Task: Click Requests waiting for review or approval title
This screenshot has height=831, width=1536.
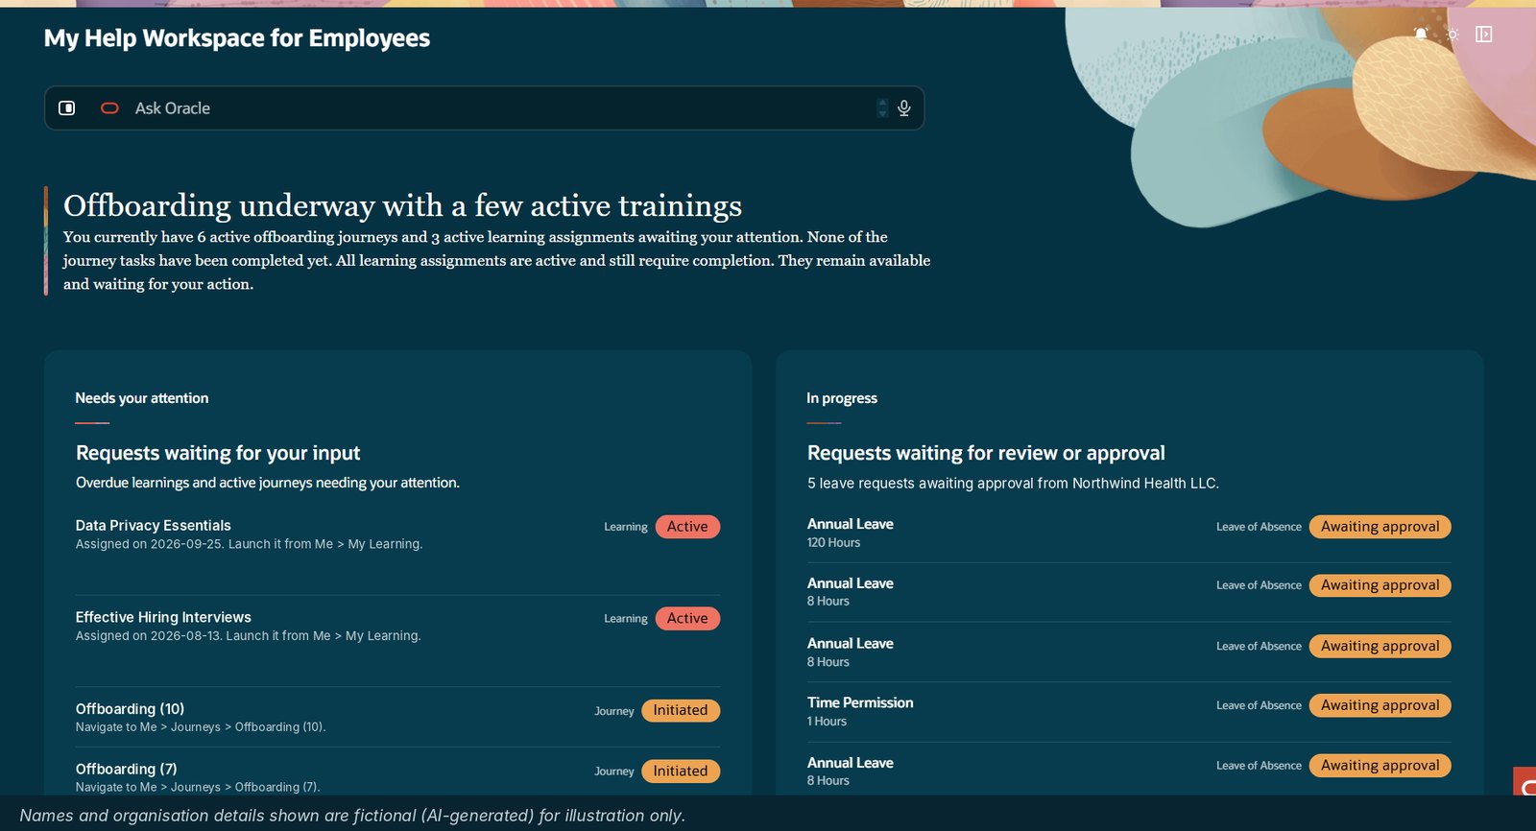Action: point(986,453)
